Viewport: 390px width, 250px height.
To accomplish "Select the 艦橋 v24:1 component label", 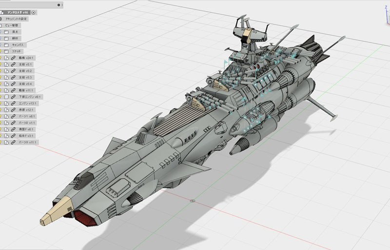I will point(26,58).
